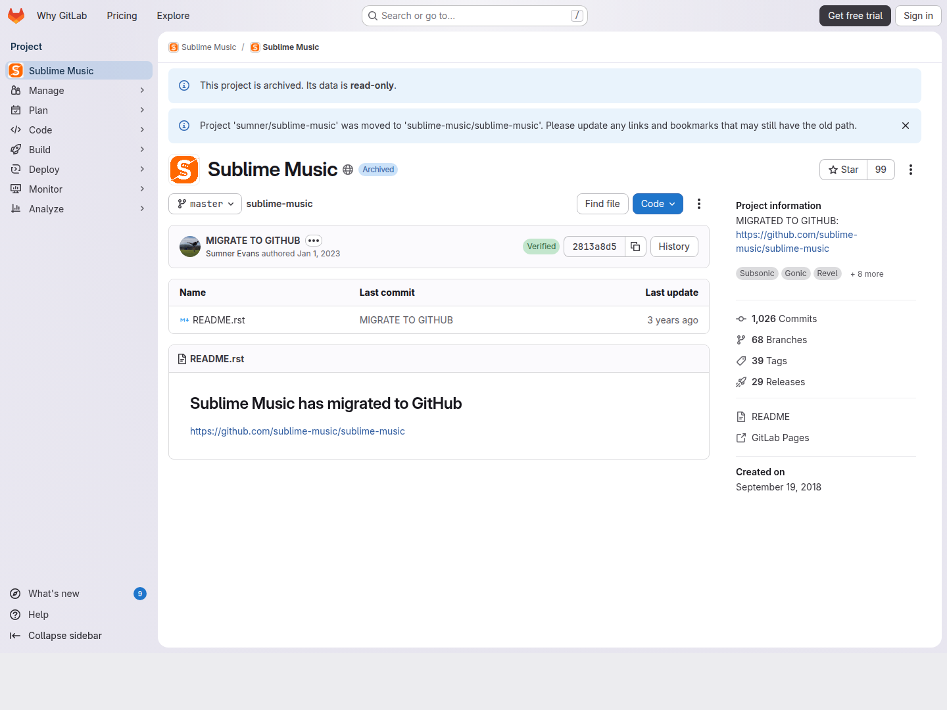Open README.rst file in the file table

(x=218, y=320)
